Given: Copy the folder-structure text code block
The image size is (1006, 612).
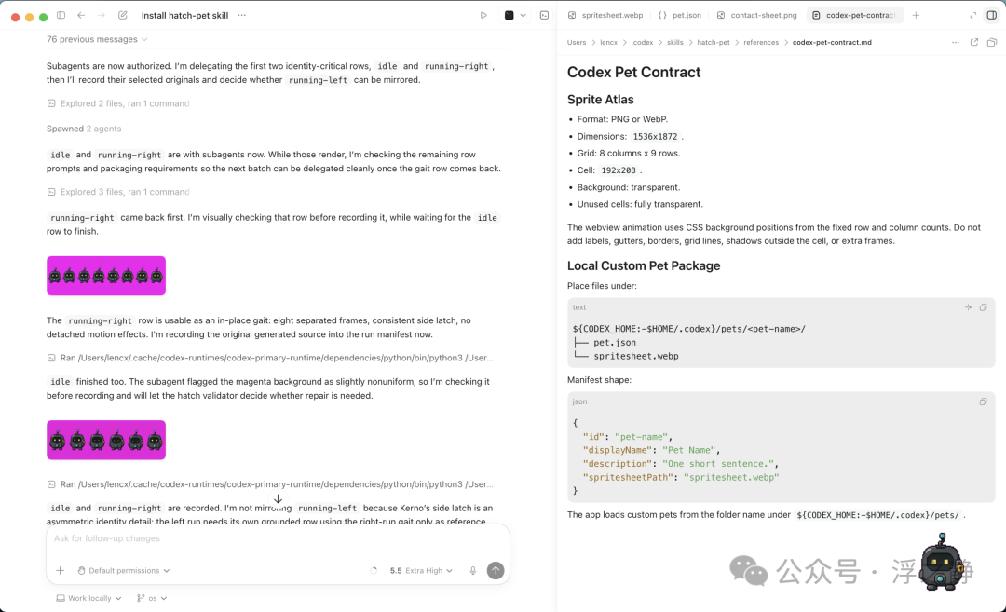Looking at the screenshot, I should (x=983, y=307).
